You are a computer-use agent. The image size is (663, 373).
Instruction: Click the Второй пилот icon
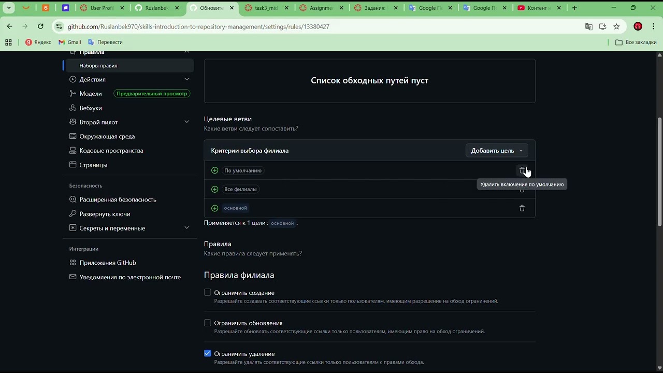[x=73, y=122]
